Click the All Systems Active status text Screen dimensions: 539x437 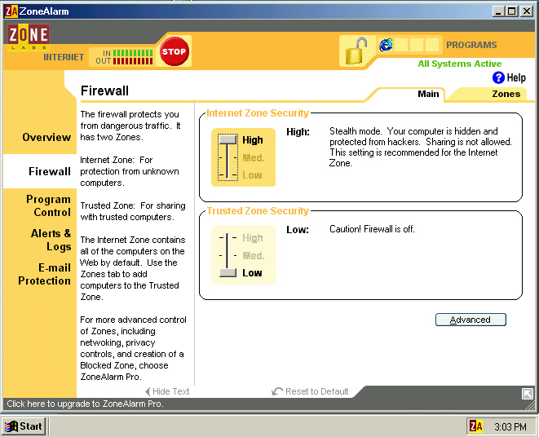459,64
